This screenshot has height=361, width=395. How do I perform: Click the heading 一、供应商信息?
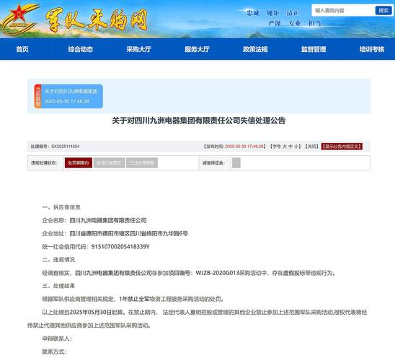(x=61, y=207)
